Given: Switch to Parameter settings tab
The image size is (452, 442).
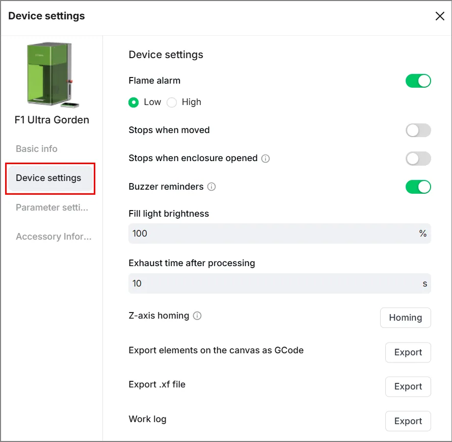Looking at the screenshot, I should [52, 207].
